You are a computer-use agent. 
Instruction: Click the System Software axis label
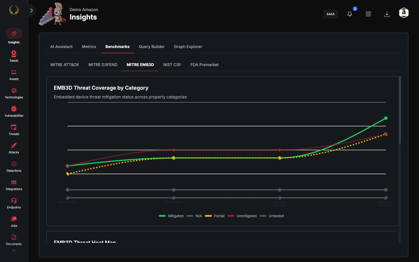coord(280,204)
